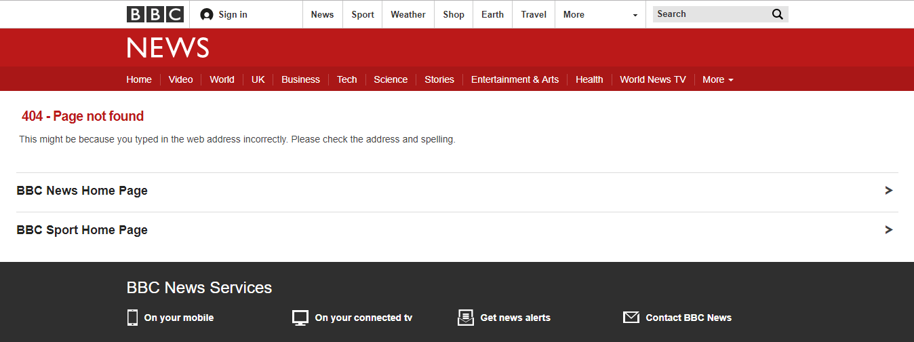Click the search magnifying glass icon
This screenshot has width=914, height=342.
(x=777, y=14)
